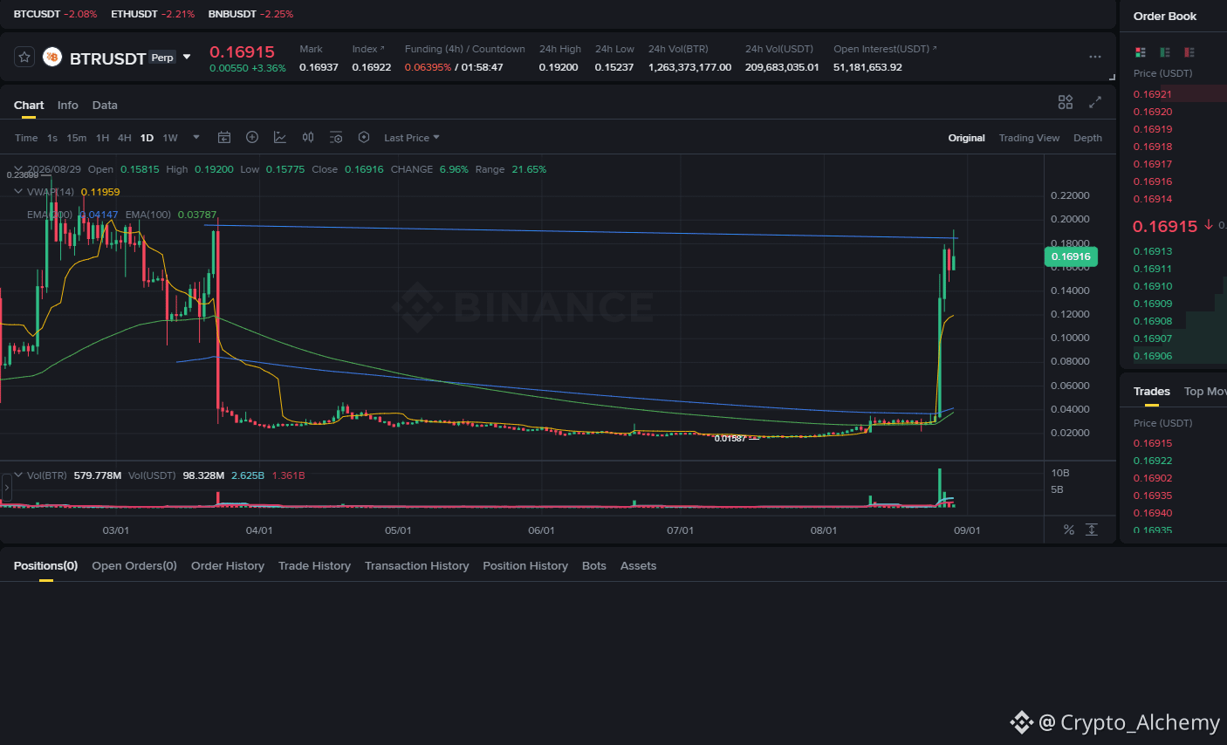Switch to the Order History tab

pos(228,565)
